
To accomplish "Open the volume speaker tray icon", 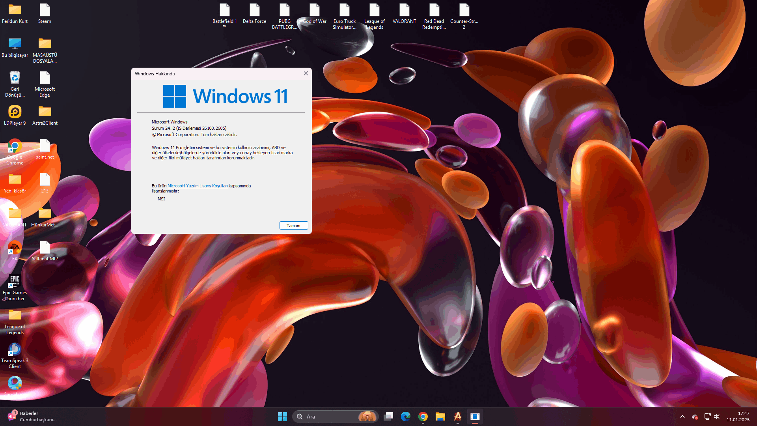I will click(x=717, y=417).
